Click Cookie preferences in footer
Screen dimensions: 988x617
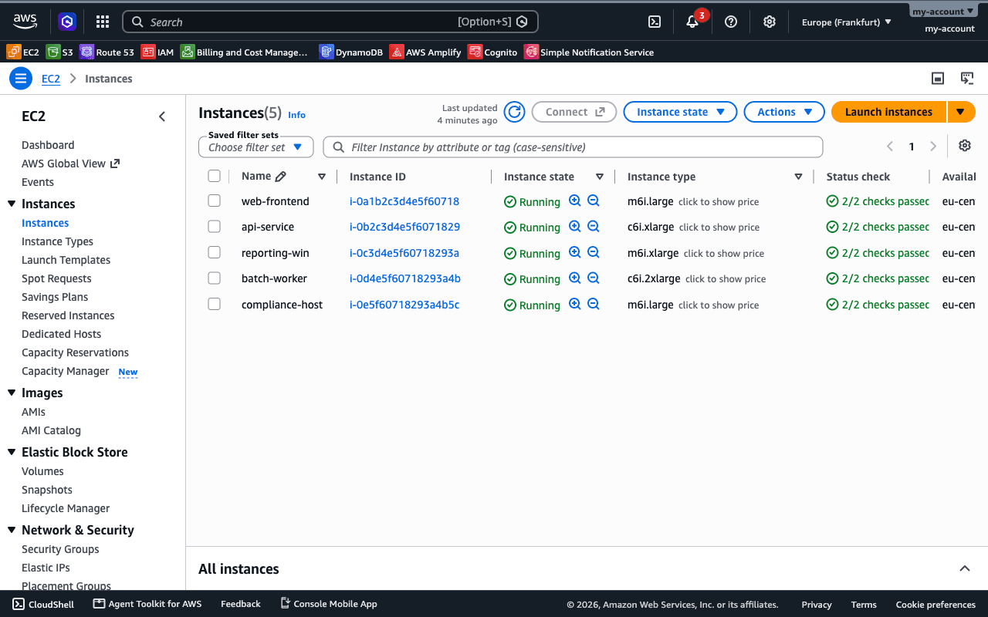pyautogui.click(x=936, y=605)
